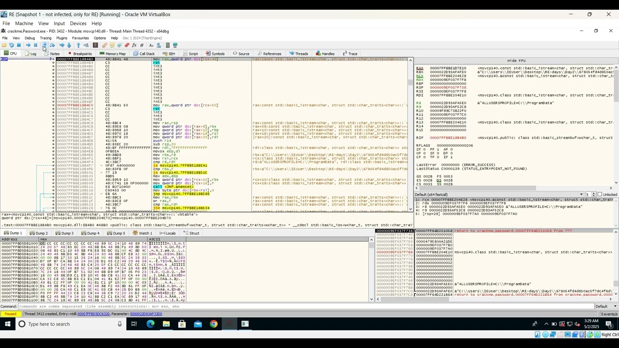Switch to the Memory Map tab
Screen dimensions: 619x348
(112, 54)
